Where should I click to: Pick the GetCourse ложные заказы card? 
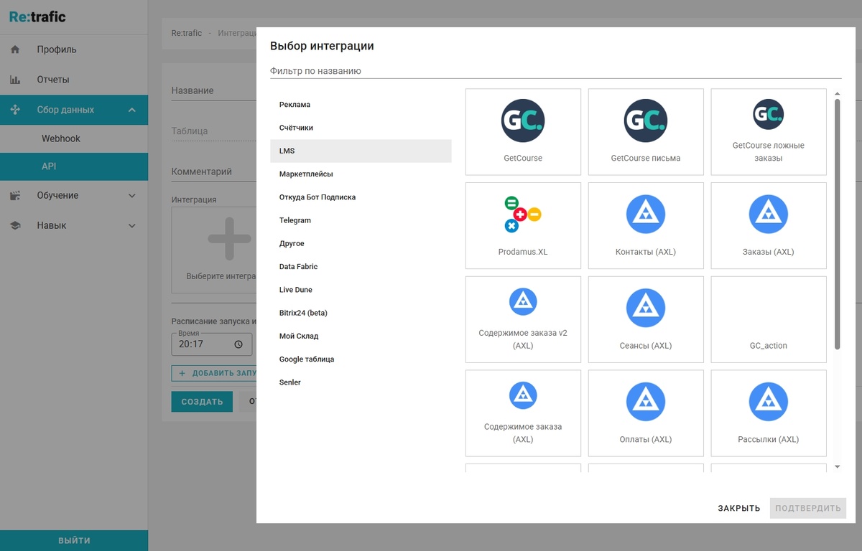coord(769,132)
